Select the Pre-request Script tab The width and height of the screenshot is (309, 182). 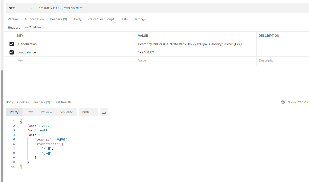(101, 19)
